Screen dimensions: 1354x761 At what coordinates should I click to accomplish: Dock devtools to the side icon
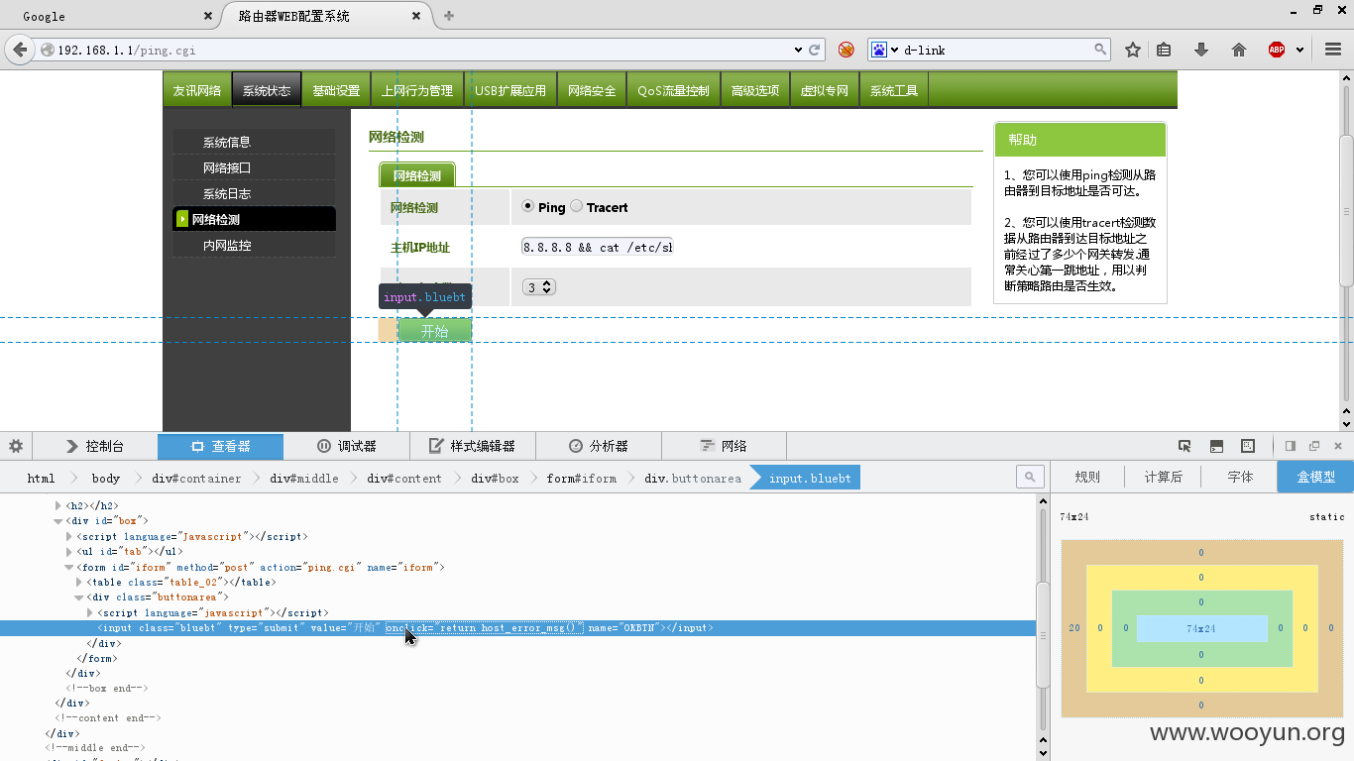1291,446
